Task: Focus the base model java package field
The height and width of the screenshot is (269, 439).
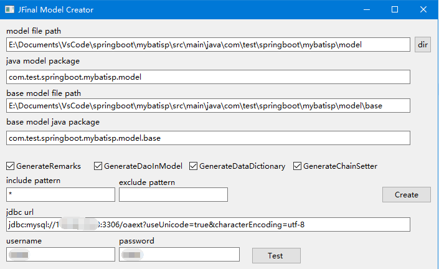Action: pos(208,138)
